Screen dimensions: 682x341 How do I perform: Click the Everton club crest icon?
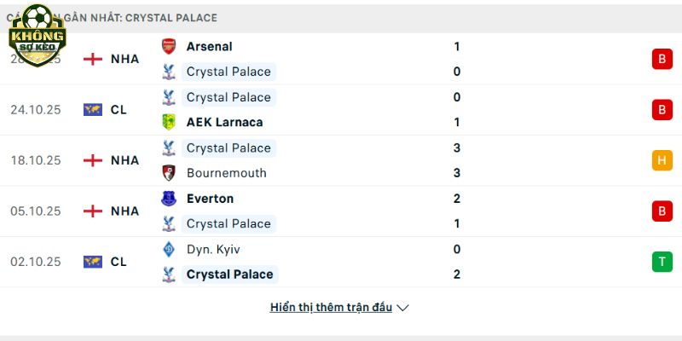pos(169,199)
